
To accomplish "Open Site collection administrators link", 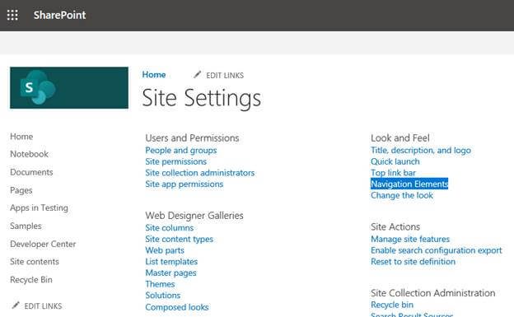I will pyautogui.click(x=200, y=173).
